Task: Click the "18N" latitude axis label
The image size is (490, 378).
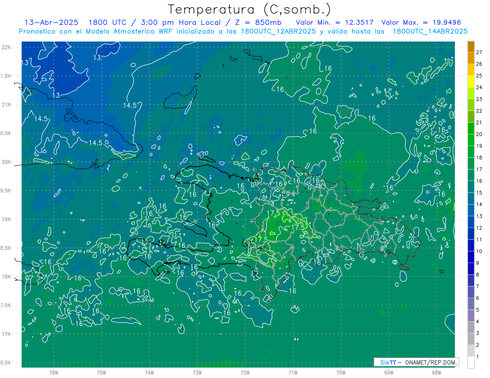Action: 7,276
